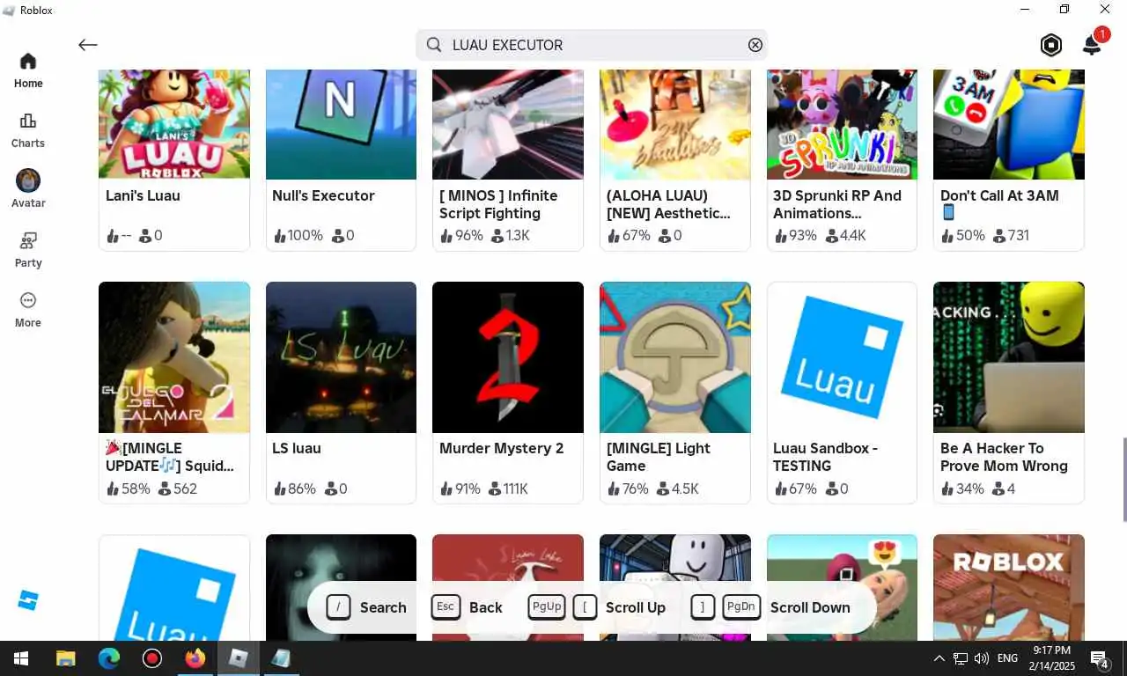Click the PgUp Scroll Up hint
Image resolution: width=1127 pixels, height=676 pixels.
(x=596, y=607)
